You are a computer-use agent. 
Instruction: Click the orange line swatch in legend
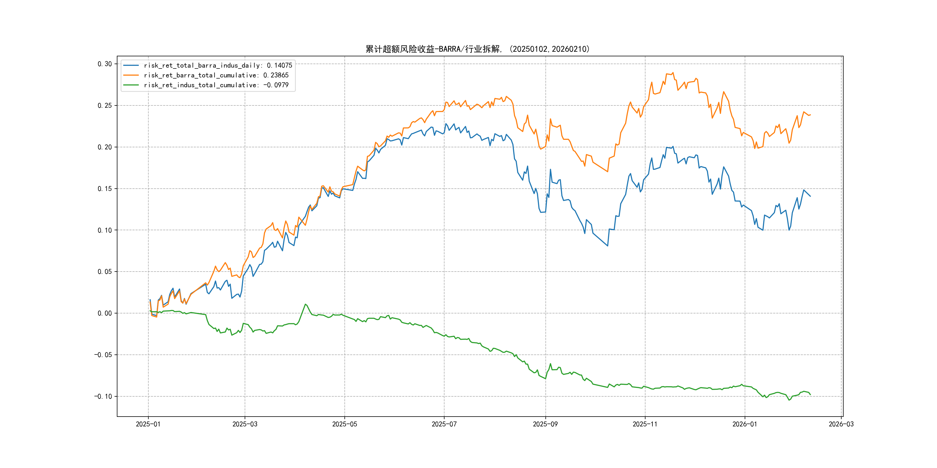(x=131, y=75)
